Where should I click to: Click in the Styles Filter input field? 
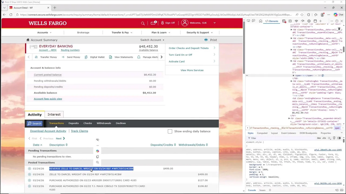coord(281,138)
